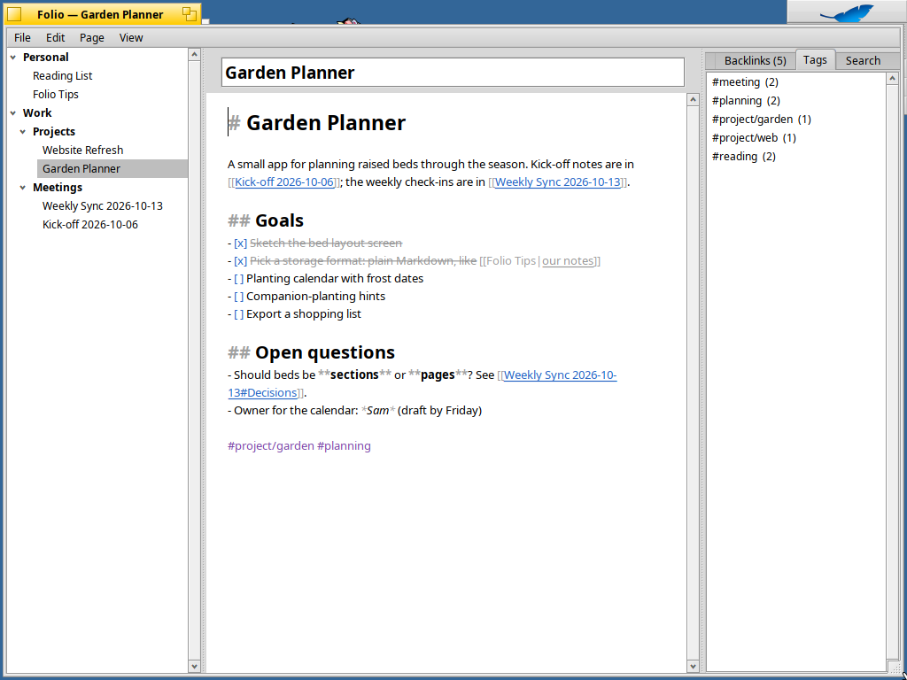Open the Deskbar feather menu icon
Viewport: 907px width, 680px height.
(x=846, y=12)
